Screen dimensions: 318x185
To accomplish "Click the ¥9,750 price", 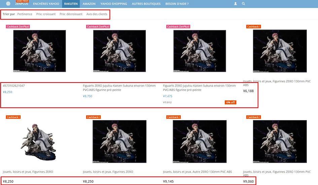I will coord(87,96).
